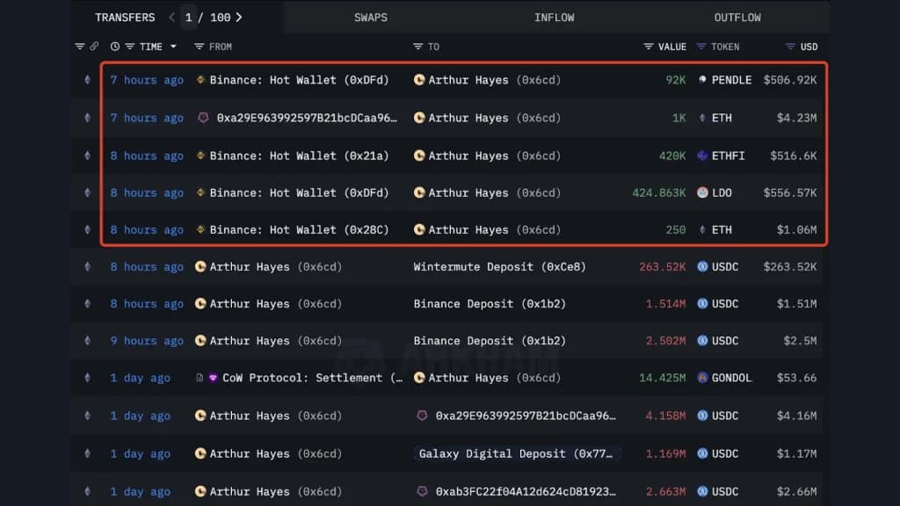Open the '7 hours ago' link on the PENDLE row
The width and height of the screenshot is (900, 506).
pos(147,80)
